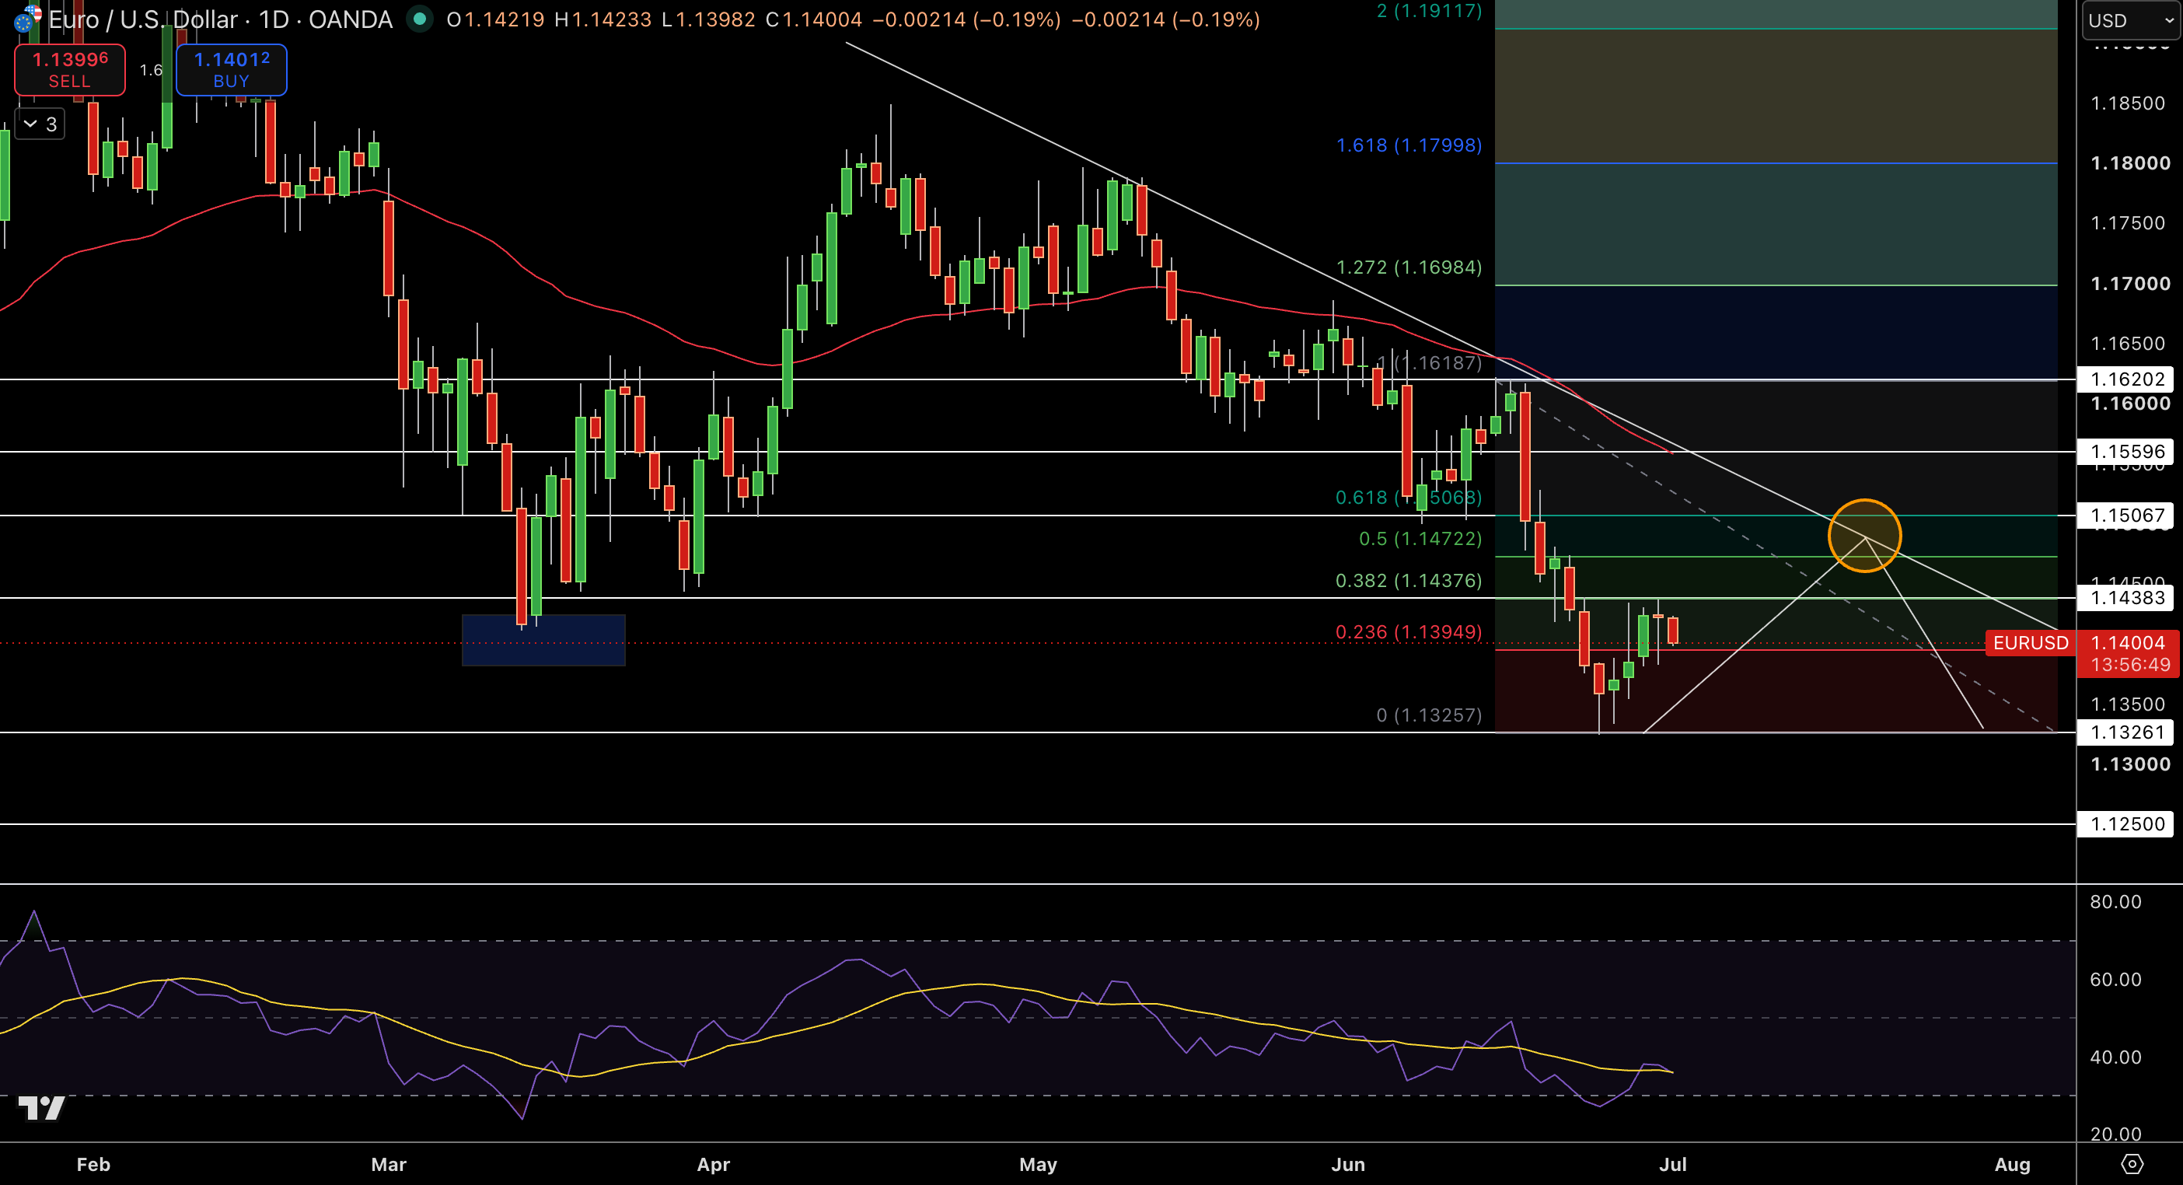
Task: Click the EURUSD current price tag
Action: pos(2031,642)
